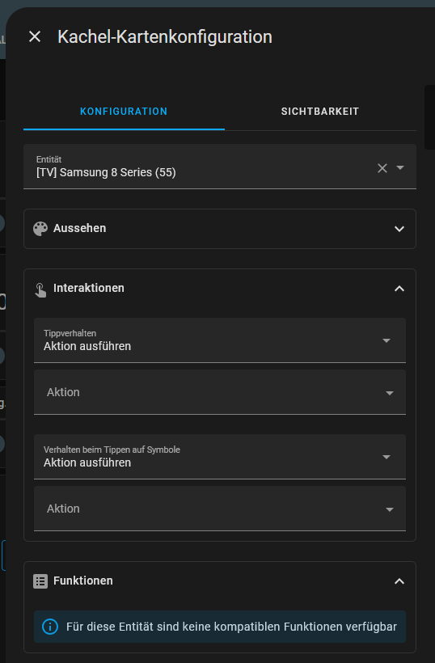This screenshot has height=663, width=435.
Task: Open Verhalten beim Tippen auf Symbole dropdown
Action: [220, 457]
